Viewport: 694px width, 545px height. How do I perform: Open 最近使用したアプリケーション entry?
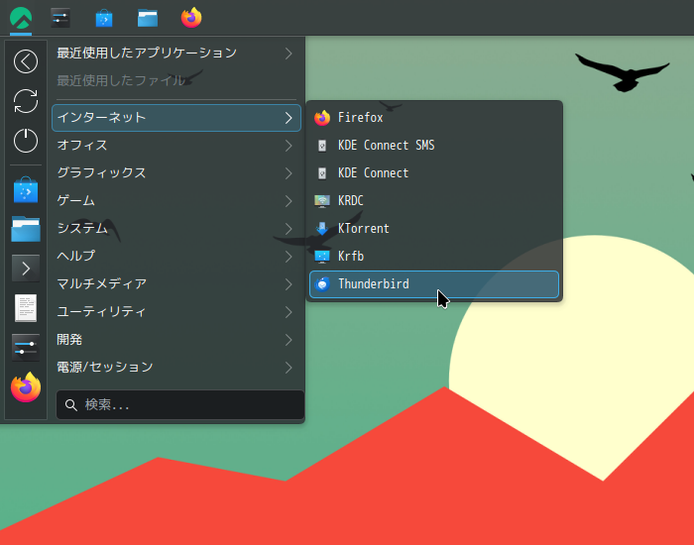(176, 54)
